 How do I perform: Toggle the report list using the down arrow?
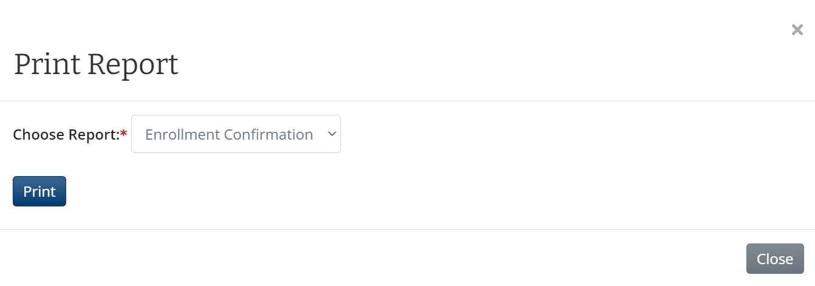(x=332, y=134)
